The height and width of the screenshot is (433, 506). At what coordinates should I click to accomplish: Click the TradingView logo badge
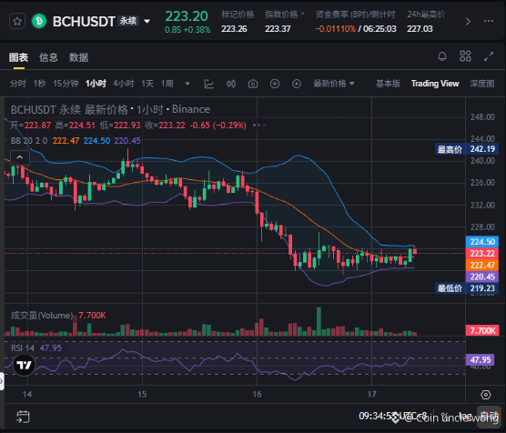pyautogui.click(x=24, y=365)
